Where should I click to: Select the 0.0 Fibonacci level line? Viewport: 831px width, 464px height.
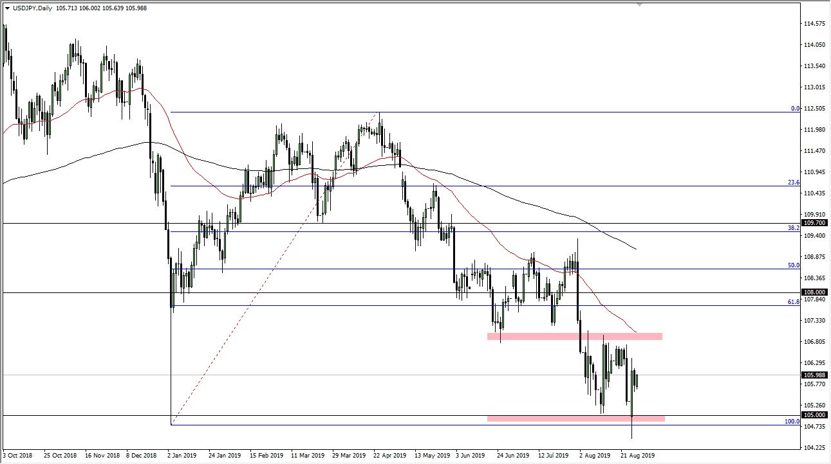451,112
